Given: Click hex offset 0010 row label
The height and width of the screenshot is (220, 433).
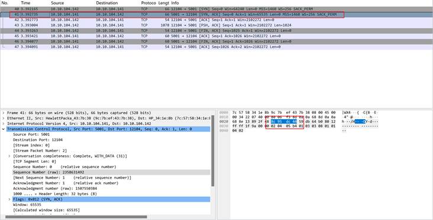Looking at the screenshot, I should [224, 117].
